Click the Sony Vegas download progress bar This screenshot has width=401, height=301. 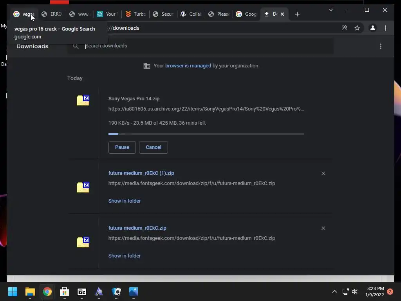tap(206, 134)
